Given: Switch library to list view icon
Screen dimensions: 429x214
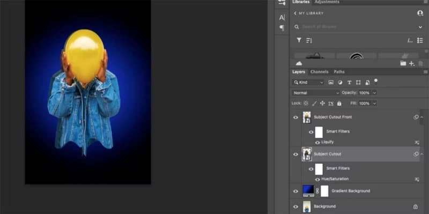Looking at the screenshot, I should [420, 41].
